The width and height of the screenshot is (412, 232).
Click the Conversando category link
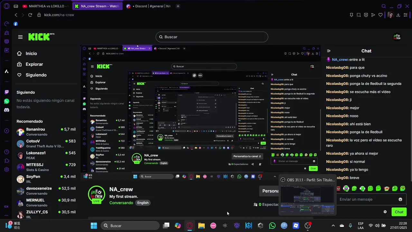pos(121,203)
